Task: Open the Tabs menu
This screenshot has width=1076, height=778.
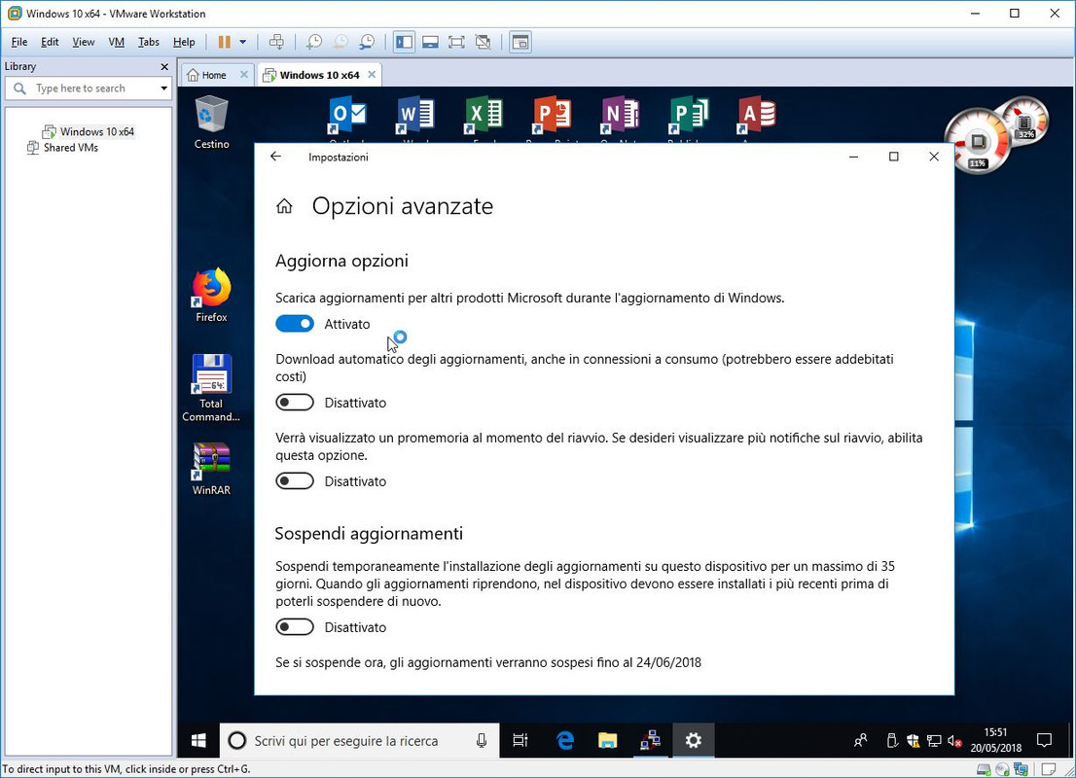Action: pos(148,42)
